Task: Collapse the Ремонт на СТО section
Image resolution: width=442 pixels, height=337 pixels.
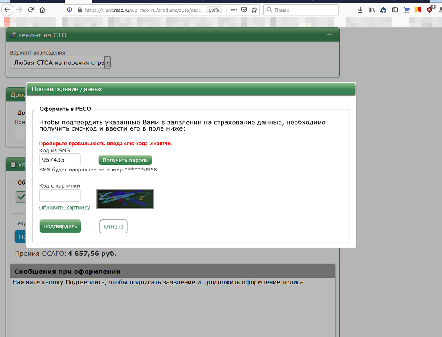Action: coord(329,35)
